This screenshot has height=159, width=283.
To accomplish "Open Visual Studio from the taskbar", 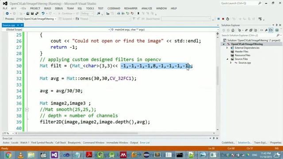I will point(54,155).
